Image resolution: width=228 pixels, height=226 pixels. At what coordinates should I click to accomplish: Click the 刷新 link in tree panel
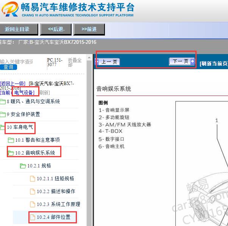point(45,93)
